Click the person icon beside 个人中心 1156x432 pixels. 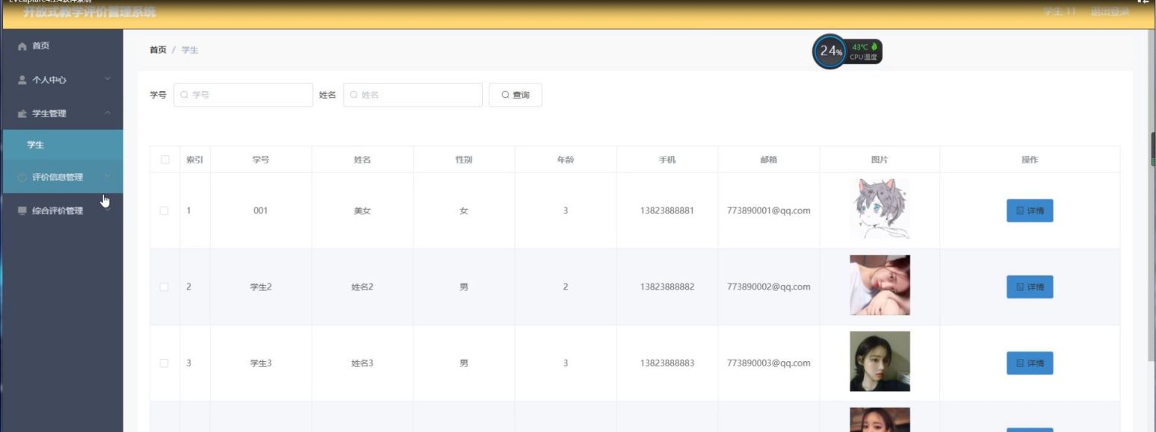[22, 80]
